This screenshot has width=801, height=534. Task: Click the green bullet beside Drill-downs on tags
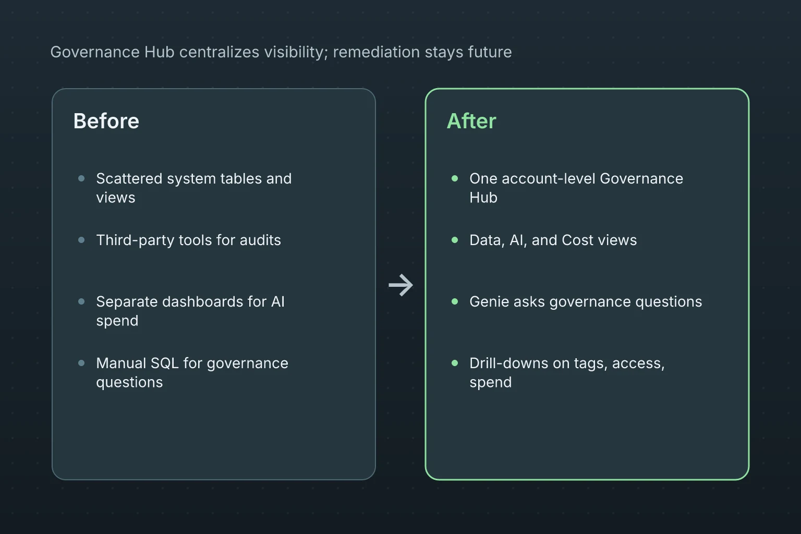pyautogui.click(x=455, y=363)
